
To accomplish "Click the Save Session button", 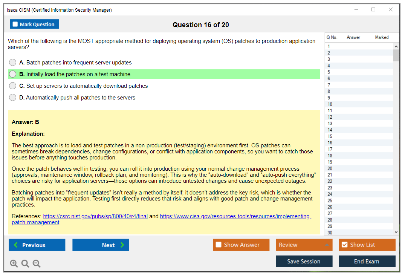I will click(x=304, y=261).
